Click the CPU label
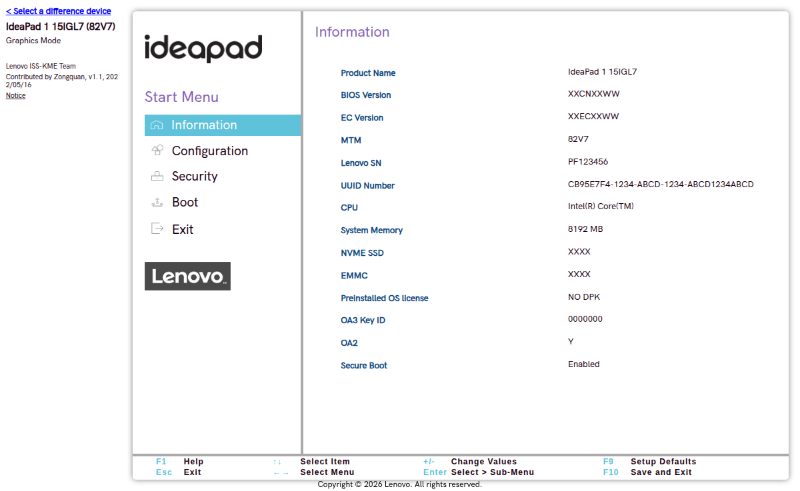The height and width of the screenshot is (491, 800). pos(349,208)
